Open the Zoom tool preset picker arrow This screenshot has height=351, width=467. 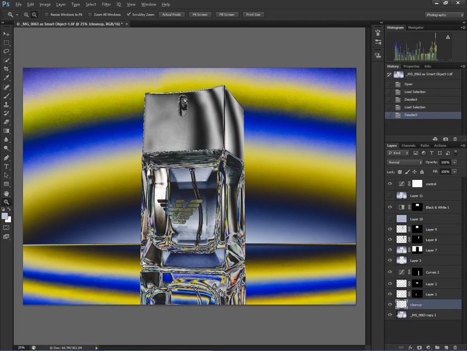click(17, 15)
